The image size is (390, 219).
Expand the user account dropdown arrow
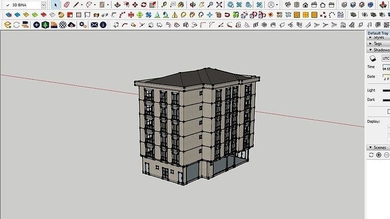pyautogui.click(x=277, y=5)
